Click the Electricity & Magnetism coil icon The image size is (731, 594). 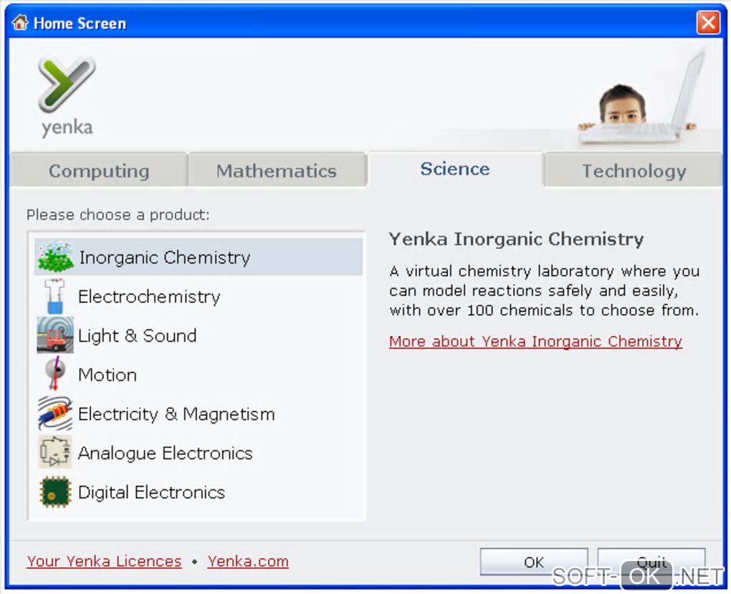click(55, 413)
